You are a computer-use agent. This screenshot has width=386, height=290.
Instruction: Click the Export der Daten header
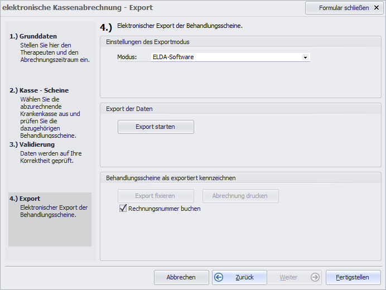pyautogui.click(x=129, y=109)
